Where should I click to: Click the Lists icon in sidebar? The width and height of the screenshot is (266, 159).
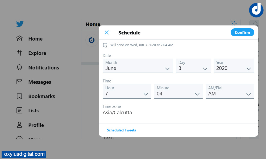pyautogui.click(x=19, y=111)
